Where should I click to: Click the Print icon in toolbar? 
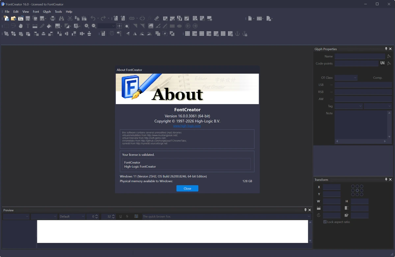tap(53, 18)
